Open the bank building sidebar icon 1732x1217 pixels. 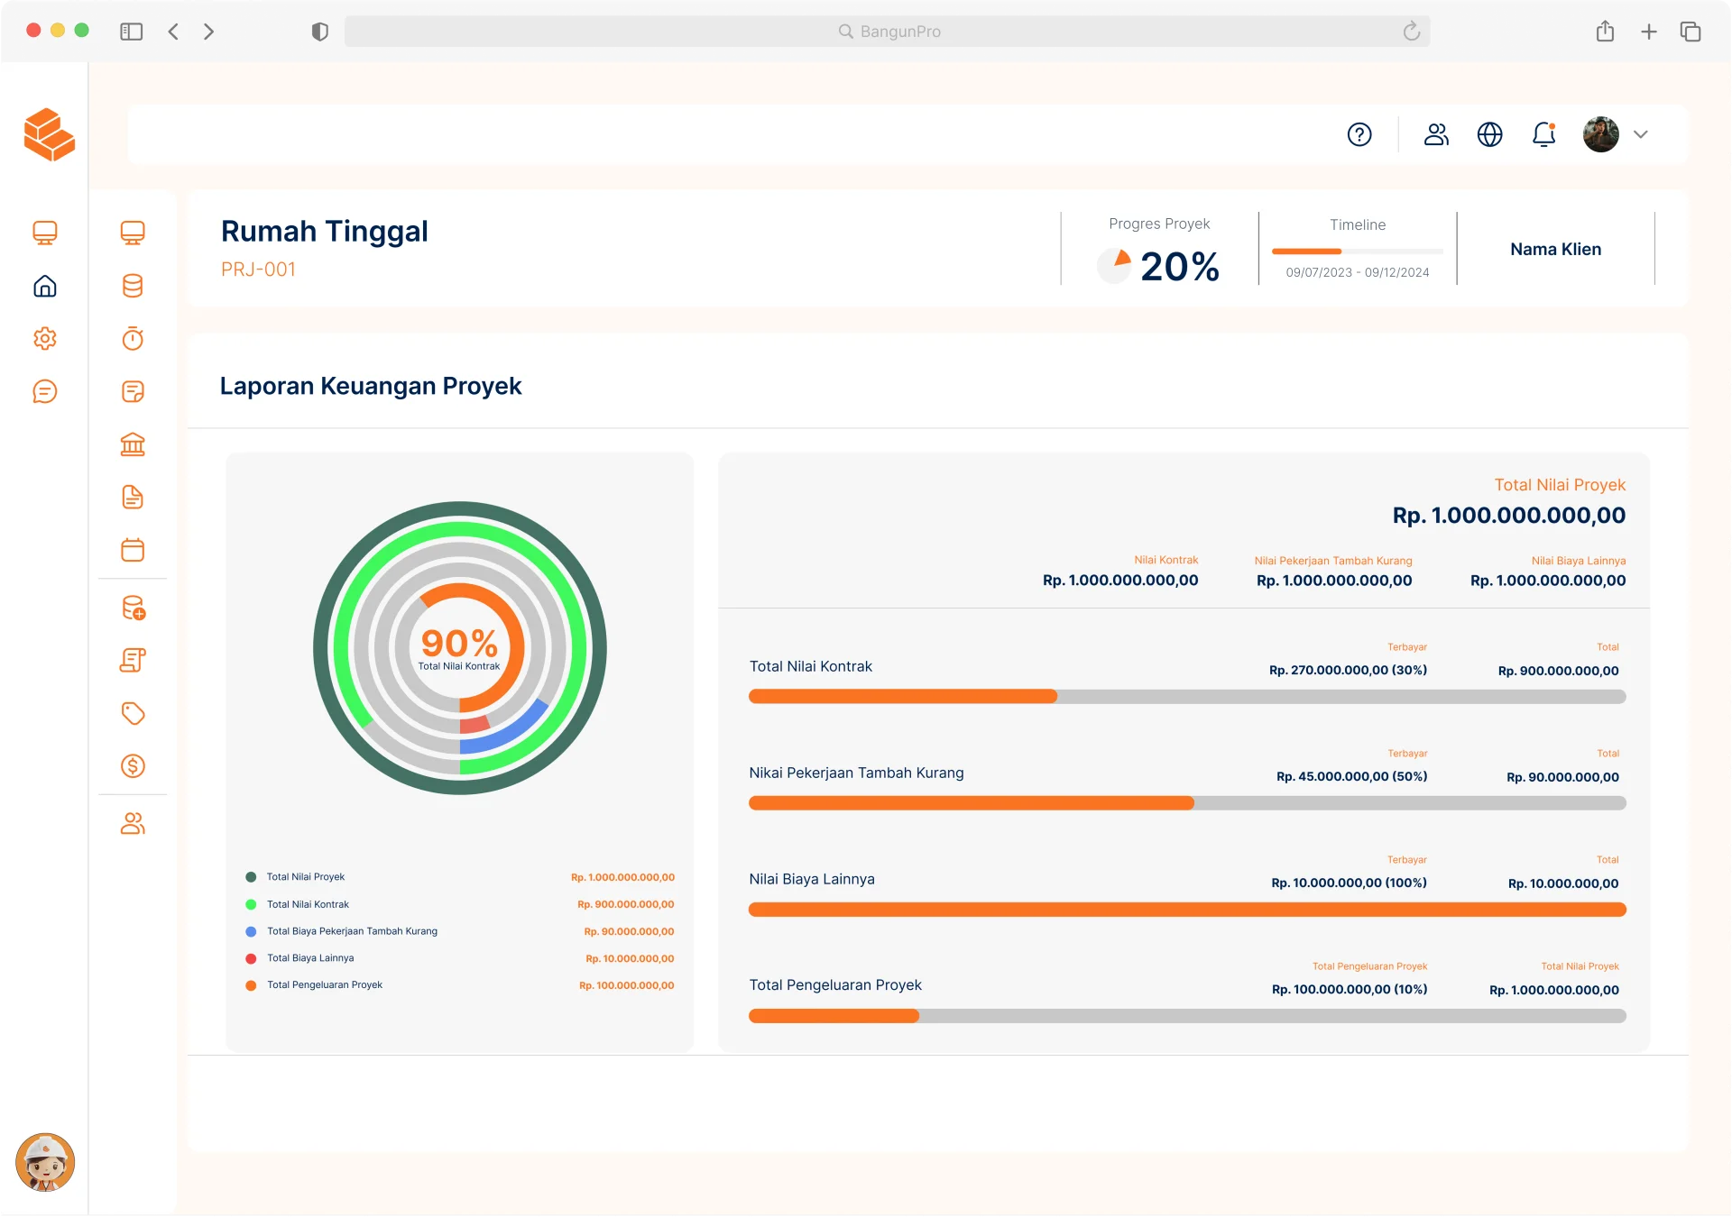click(x=133, y=444)
